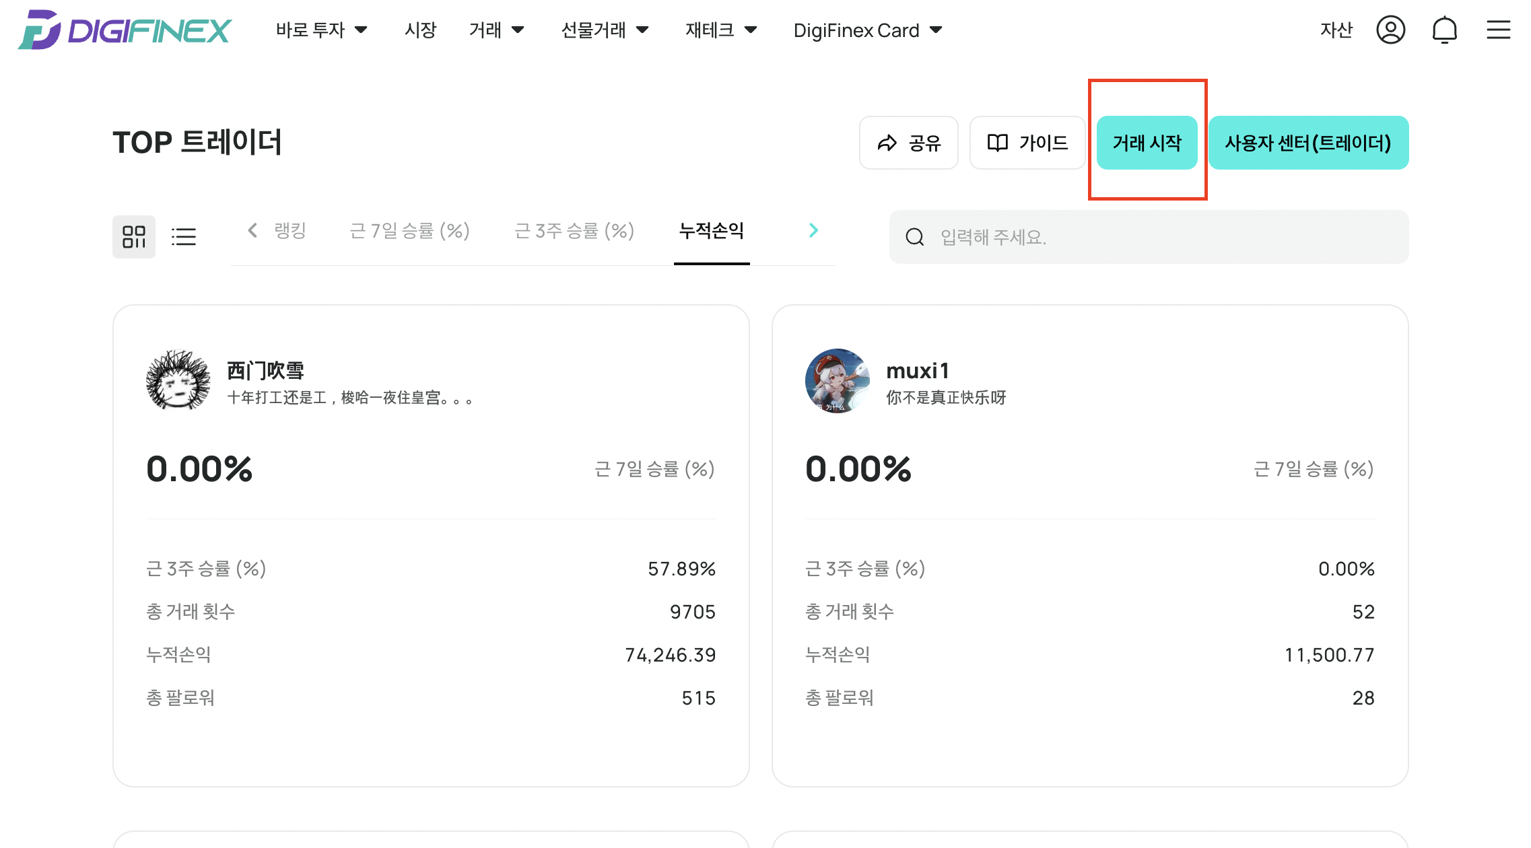
Task: Open avatar of trader muxi1
Action: (837, 380)
